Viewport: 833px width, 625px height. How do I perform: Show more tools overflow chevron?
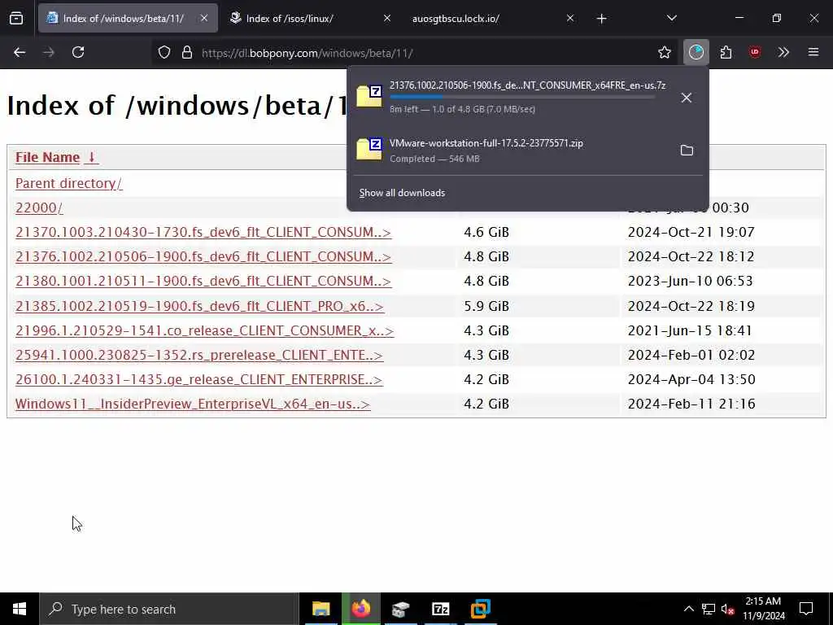point(783,52)
